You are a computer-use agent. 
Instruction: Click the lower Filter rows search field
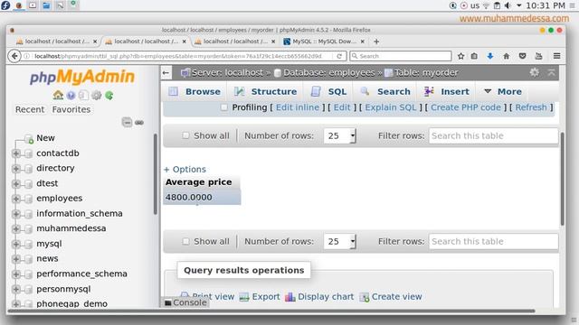(x=493, y=241)
